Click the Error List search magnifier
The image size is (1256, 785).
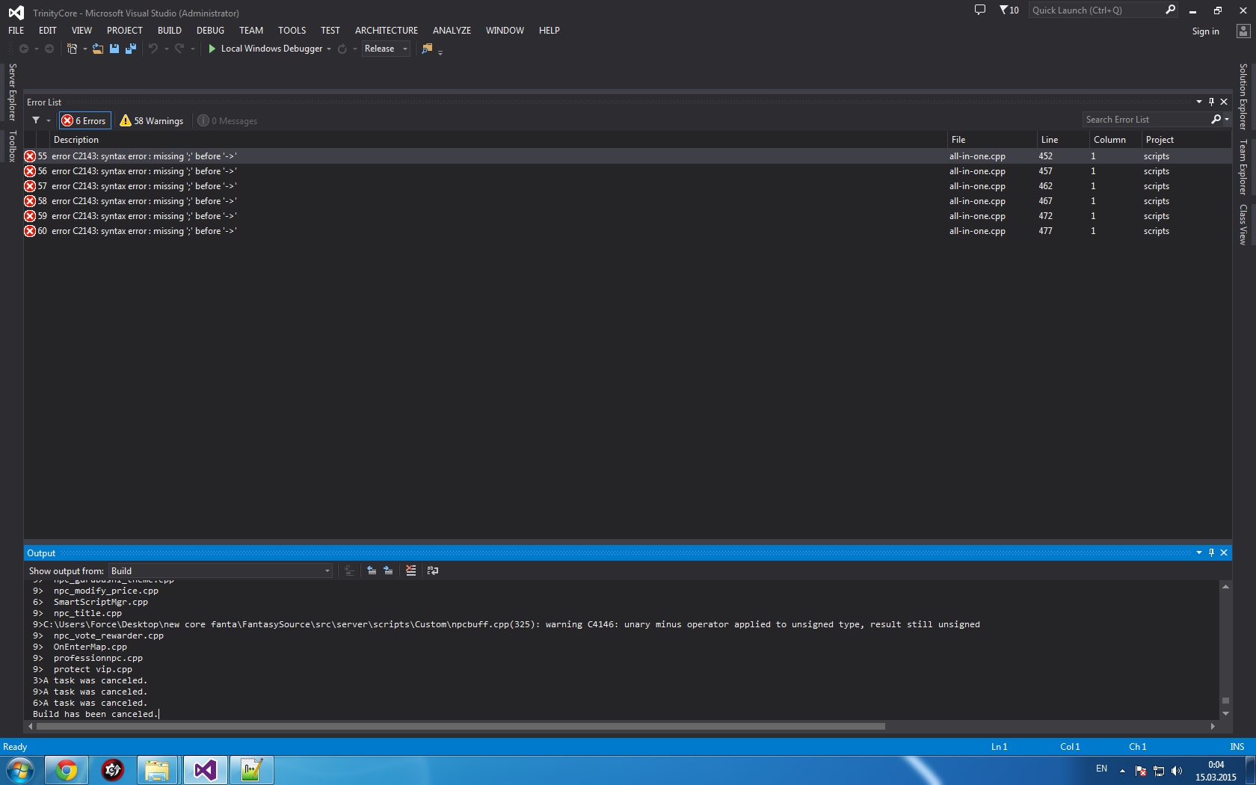click(1216, 120)
